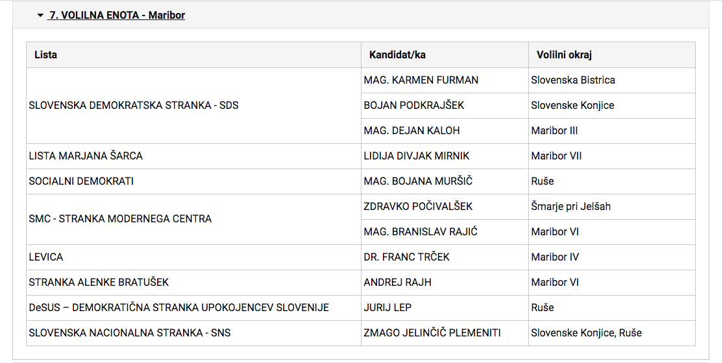Click the JURIJ LEP candidate cell
This screenshot has height=363, width=723.
(388, 308)
